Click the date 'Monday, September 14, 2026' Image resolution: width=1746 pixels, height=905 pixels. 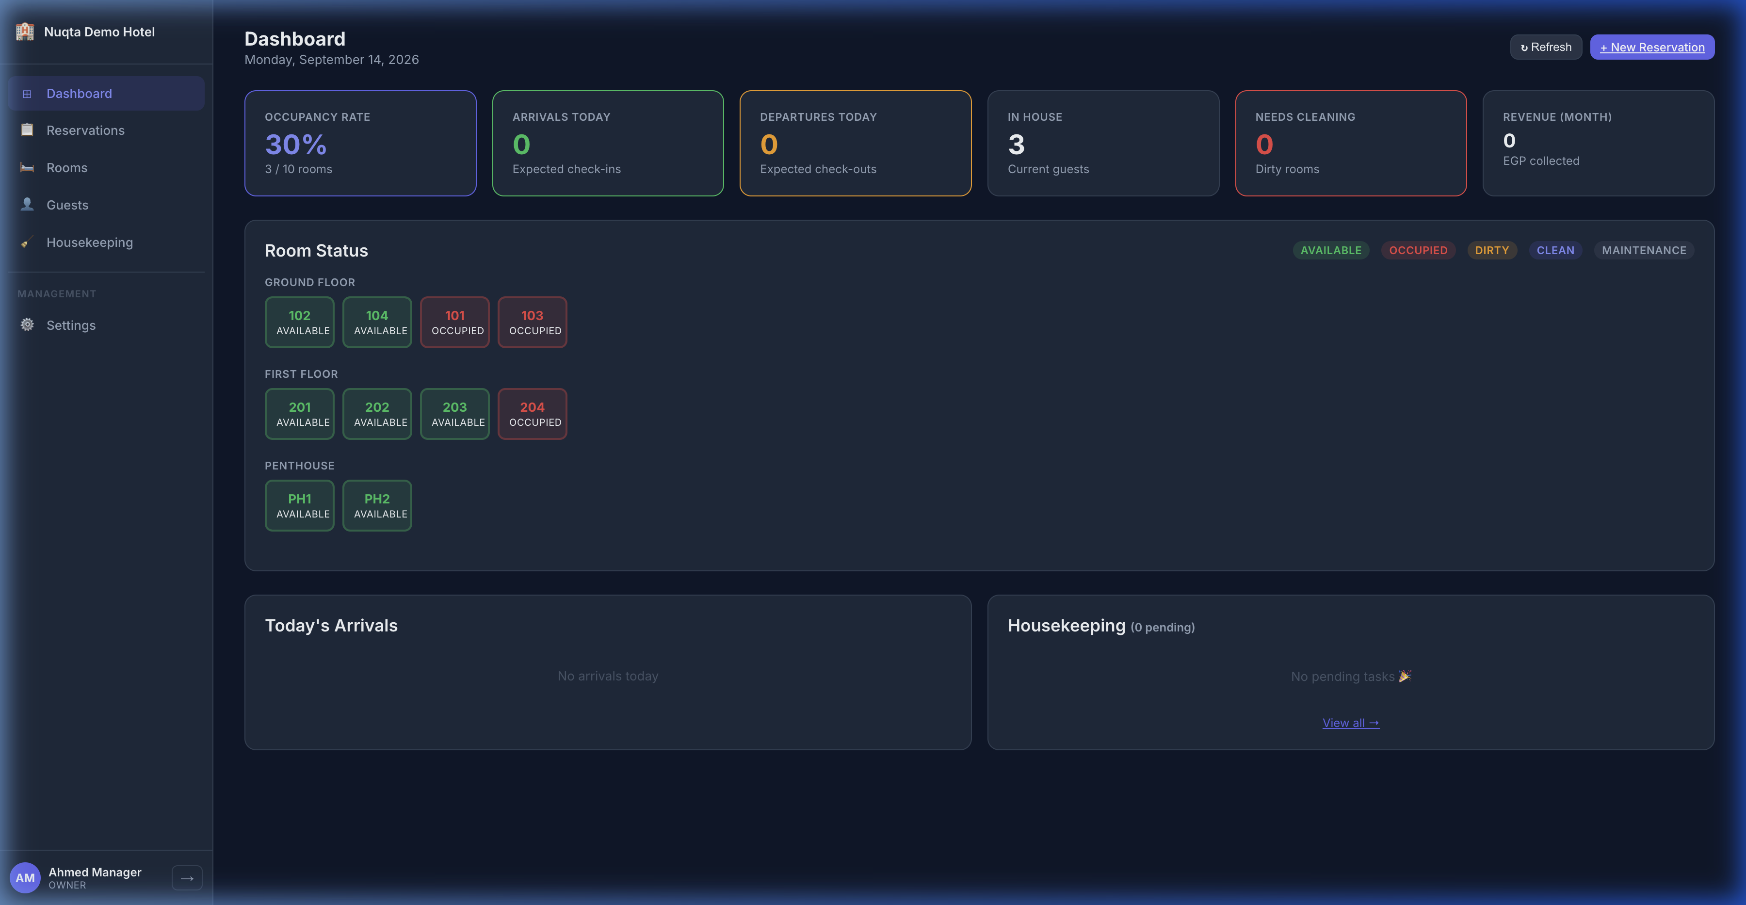332,60
